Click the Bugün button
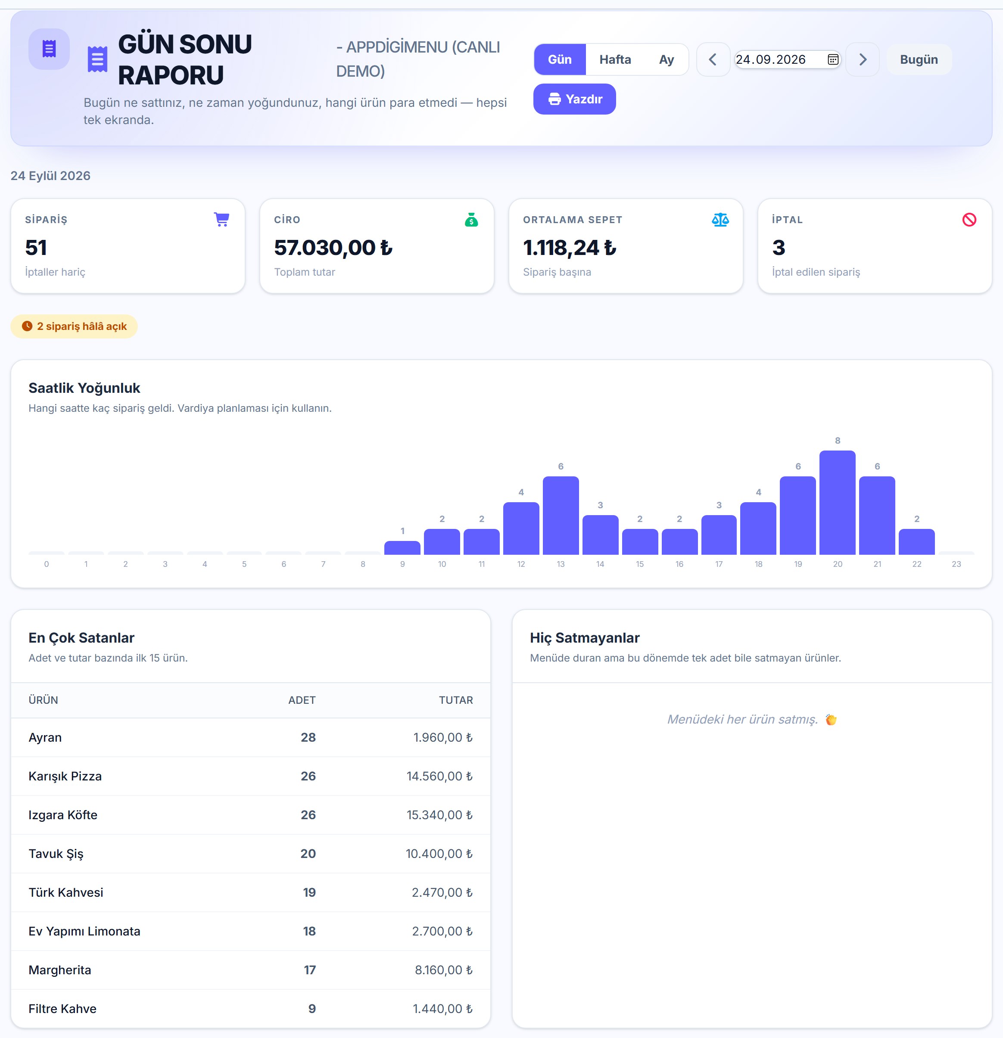 coord(919,59)
